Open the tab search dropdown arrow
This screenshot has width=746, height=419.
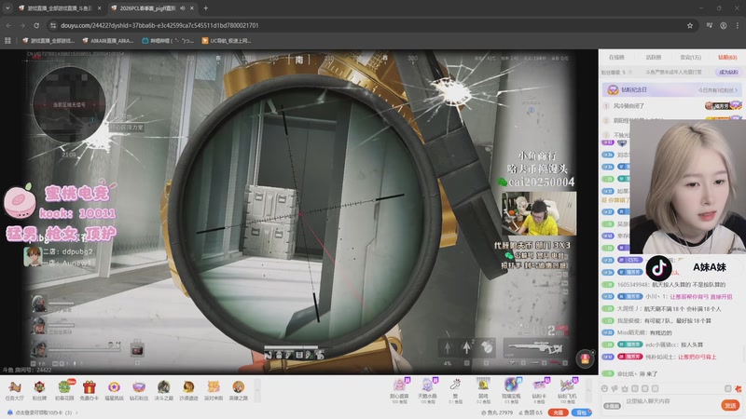tap(7, 8)
